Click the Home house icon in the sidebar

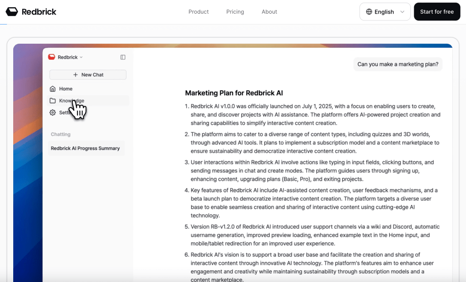click(53, 89)
